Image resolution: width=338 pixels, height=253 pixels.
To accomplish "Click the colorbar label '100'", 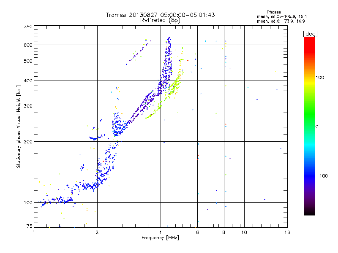I will (320, 78).
